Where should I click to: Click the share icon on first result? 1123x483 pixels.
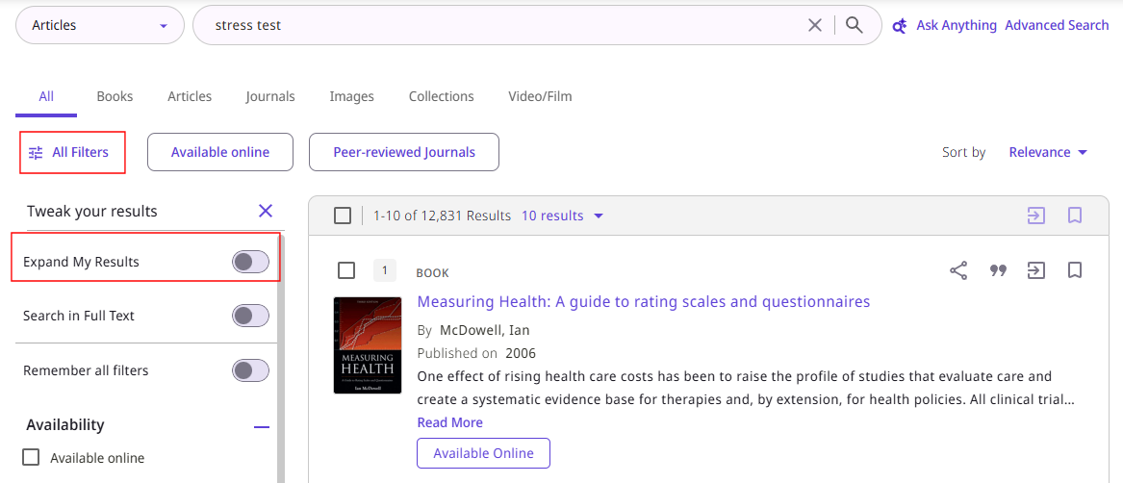point(958,270)
